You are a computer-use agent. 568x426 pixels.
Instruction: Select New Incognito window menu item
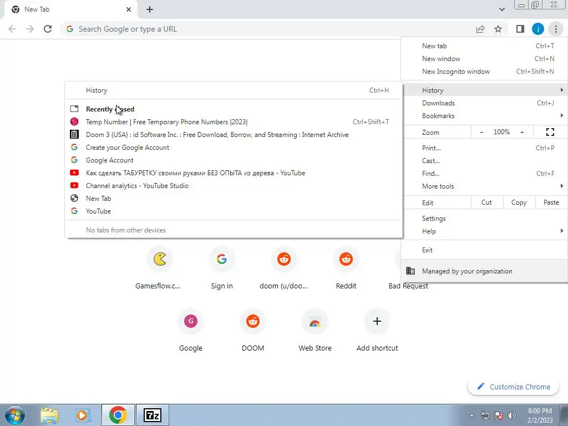(x=484, y=72)
